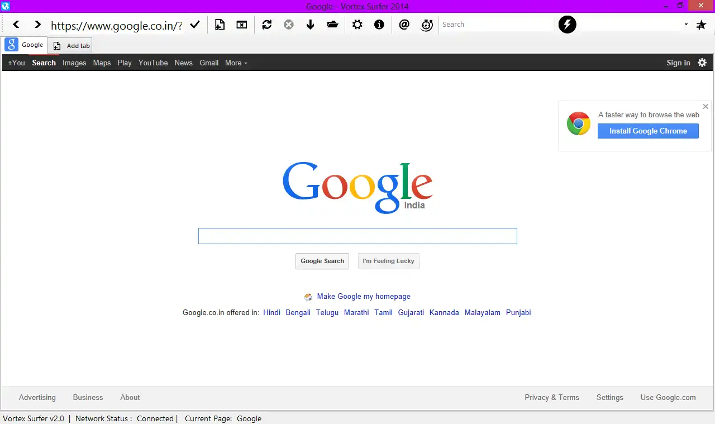Select the Malayalam language link
Image resolution: width=715 pixels, height=424 pixels.
483,312
